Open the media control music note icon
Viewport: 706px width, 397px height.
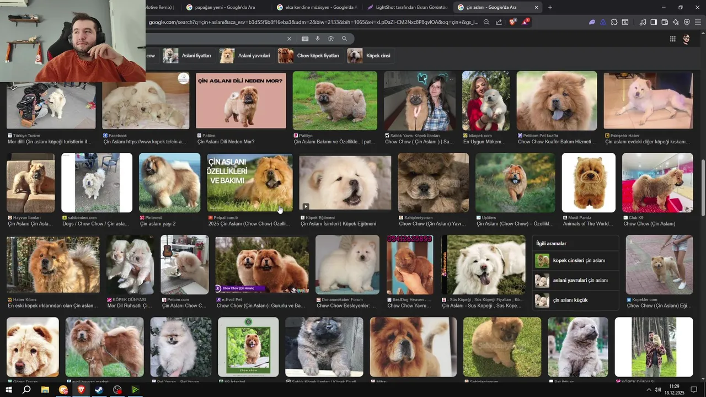coord(643,22)
